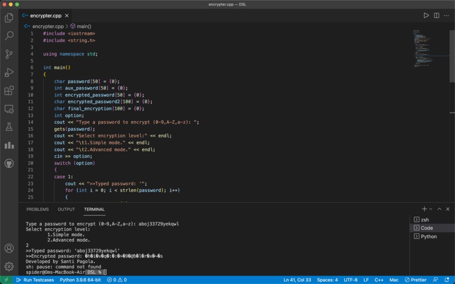
Task: Click Prettier in status bar
Action: [x=415, y=279]
